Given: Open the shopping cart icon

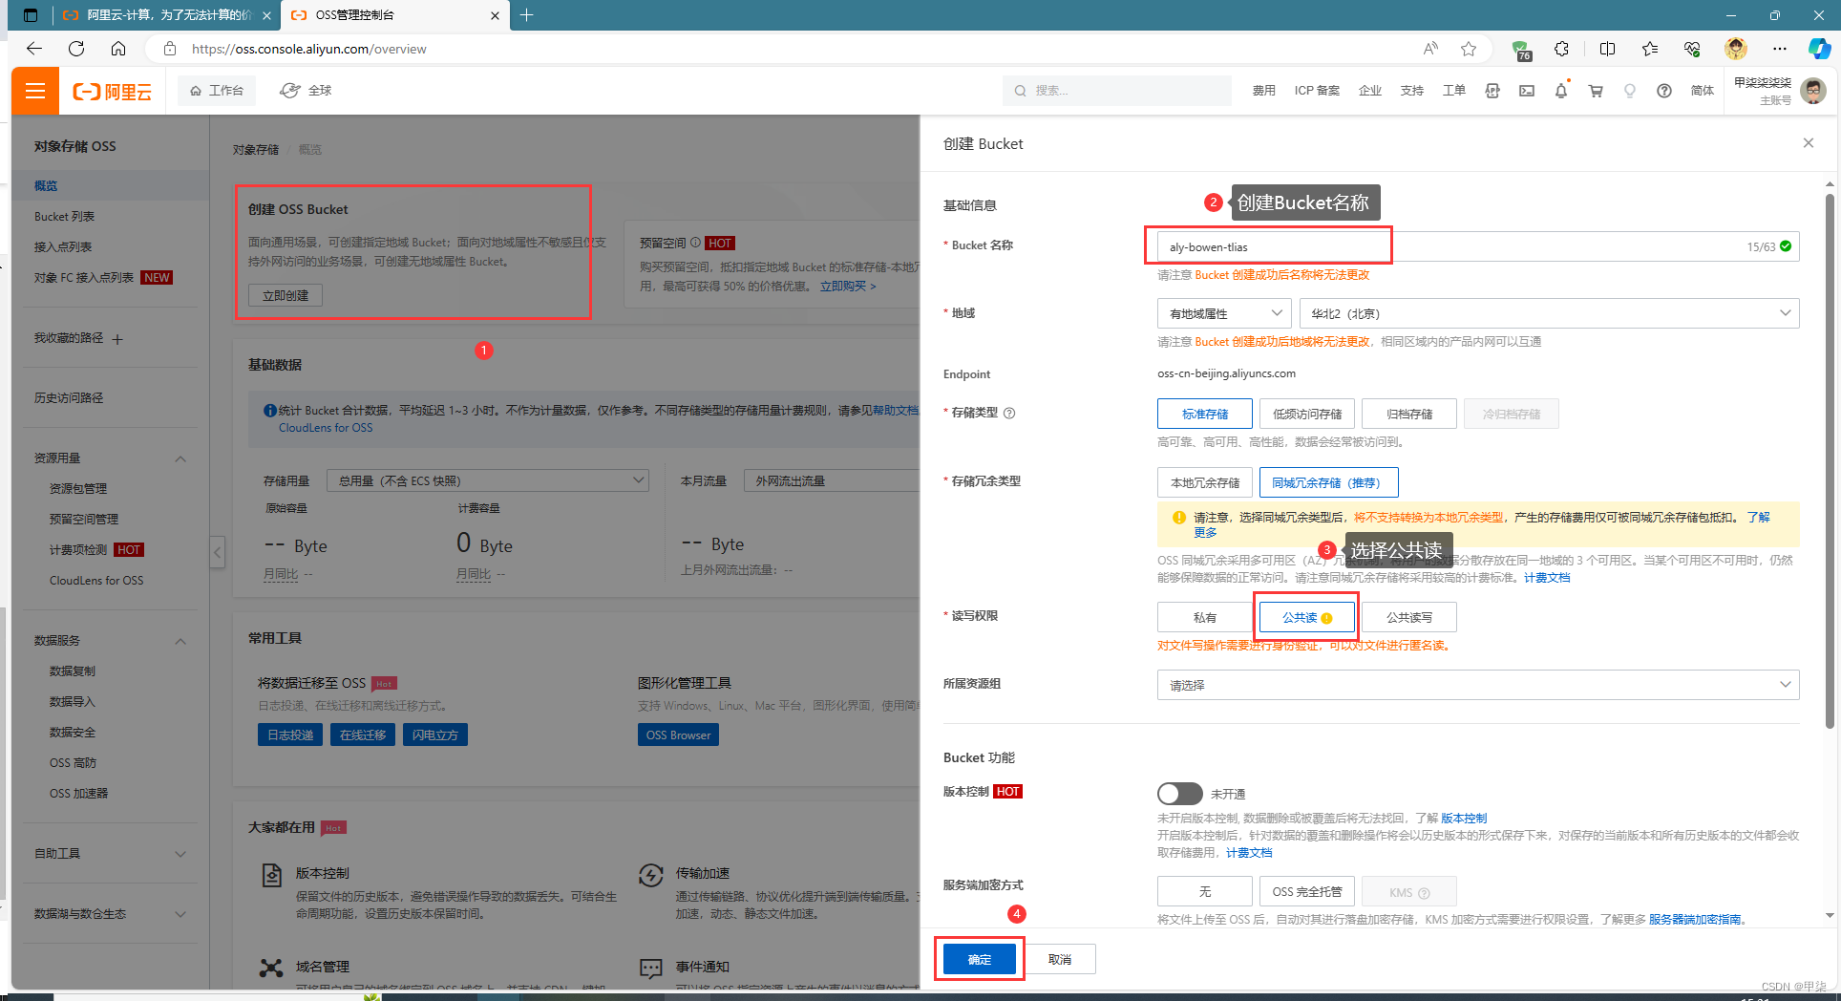Looking at the screenshot, I should pos(1596,91).
